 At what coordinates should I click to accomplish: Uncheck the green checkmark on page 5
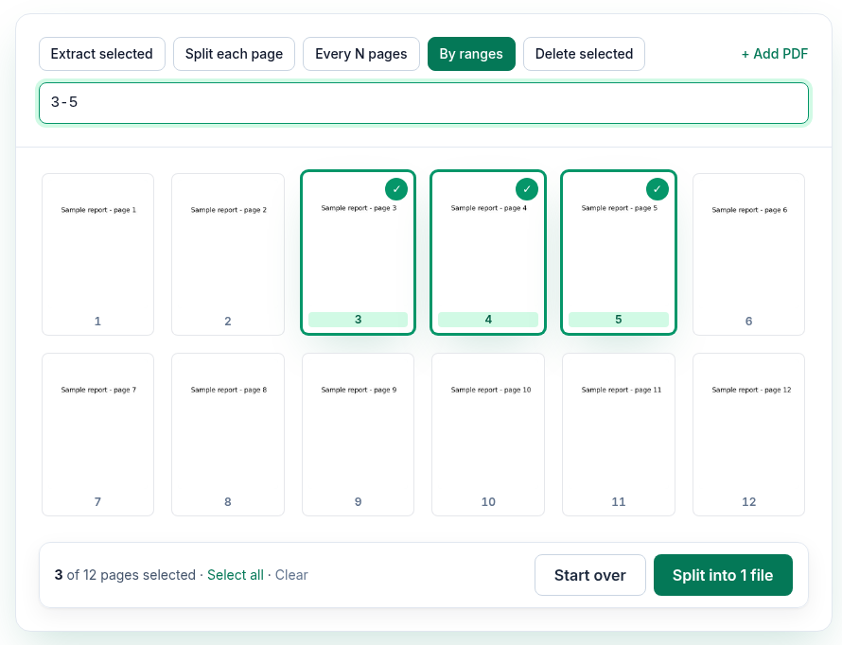(x=658, y=189)
